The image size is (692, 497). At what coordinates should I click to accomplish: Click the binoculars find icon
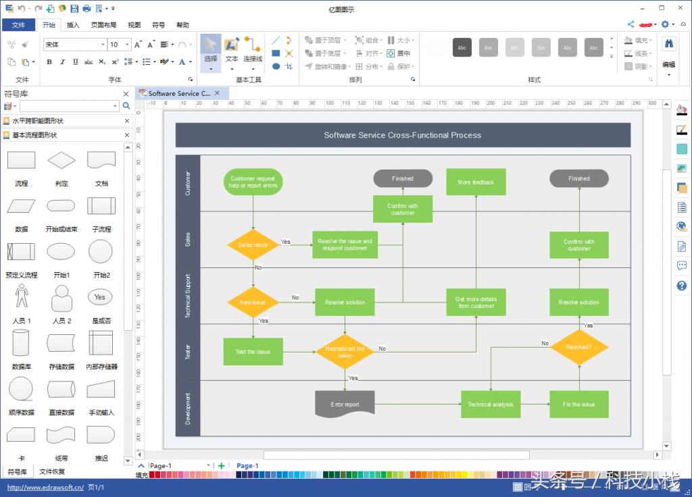668,44
